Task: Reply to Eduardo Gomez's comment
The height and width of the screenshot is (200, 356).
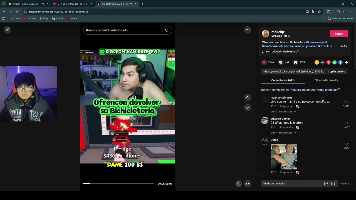Action: click(x=286, y=127)
